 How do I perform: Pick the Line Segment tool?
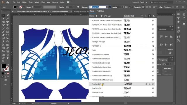click(x=3, y=29)
